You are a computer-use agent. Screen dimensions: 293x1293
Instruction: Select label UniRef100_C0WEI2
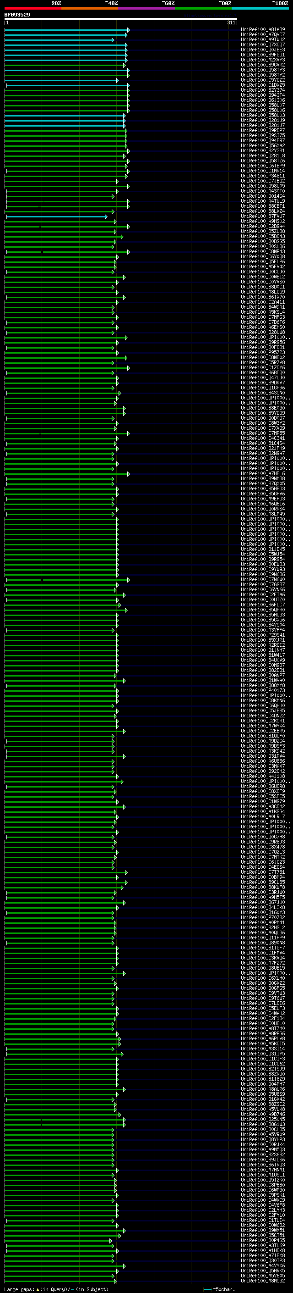pyautogui.click(x=263, y=277)
